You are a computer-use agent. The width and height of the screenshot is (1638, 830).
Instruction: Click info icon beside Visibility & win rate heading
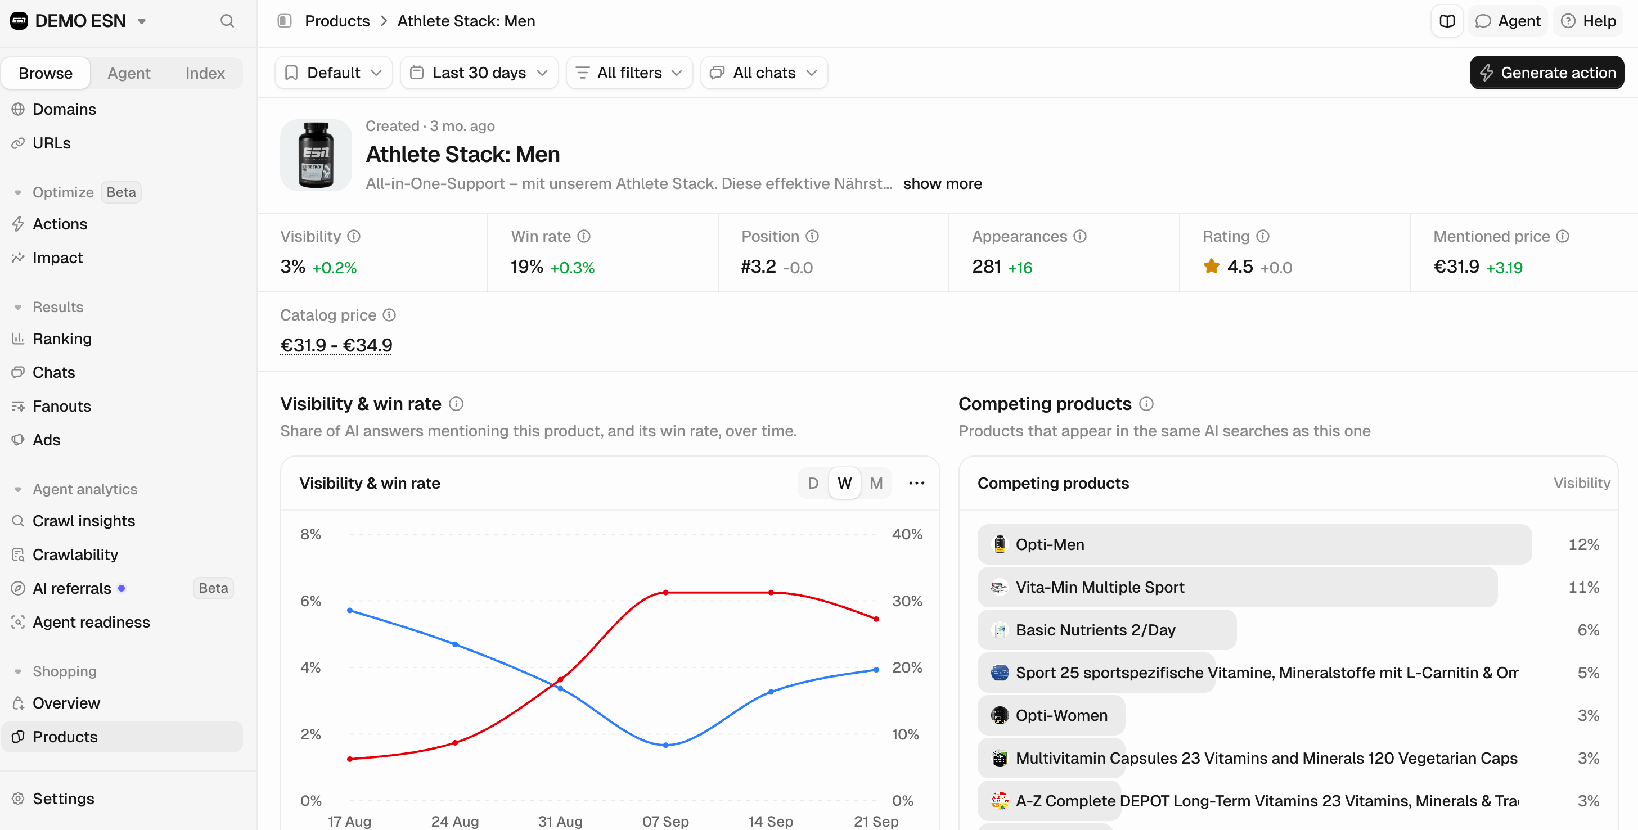(456, 404)
